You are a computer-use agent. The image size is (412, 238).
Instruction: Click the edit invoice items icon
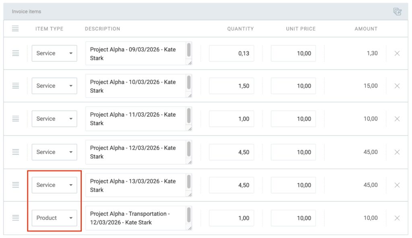pyautogui.click(x=398, y=12)
